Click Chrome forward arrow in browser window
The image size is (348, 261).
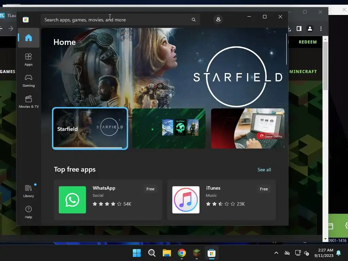11,29
